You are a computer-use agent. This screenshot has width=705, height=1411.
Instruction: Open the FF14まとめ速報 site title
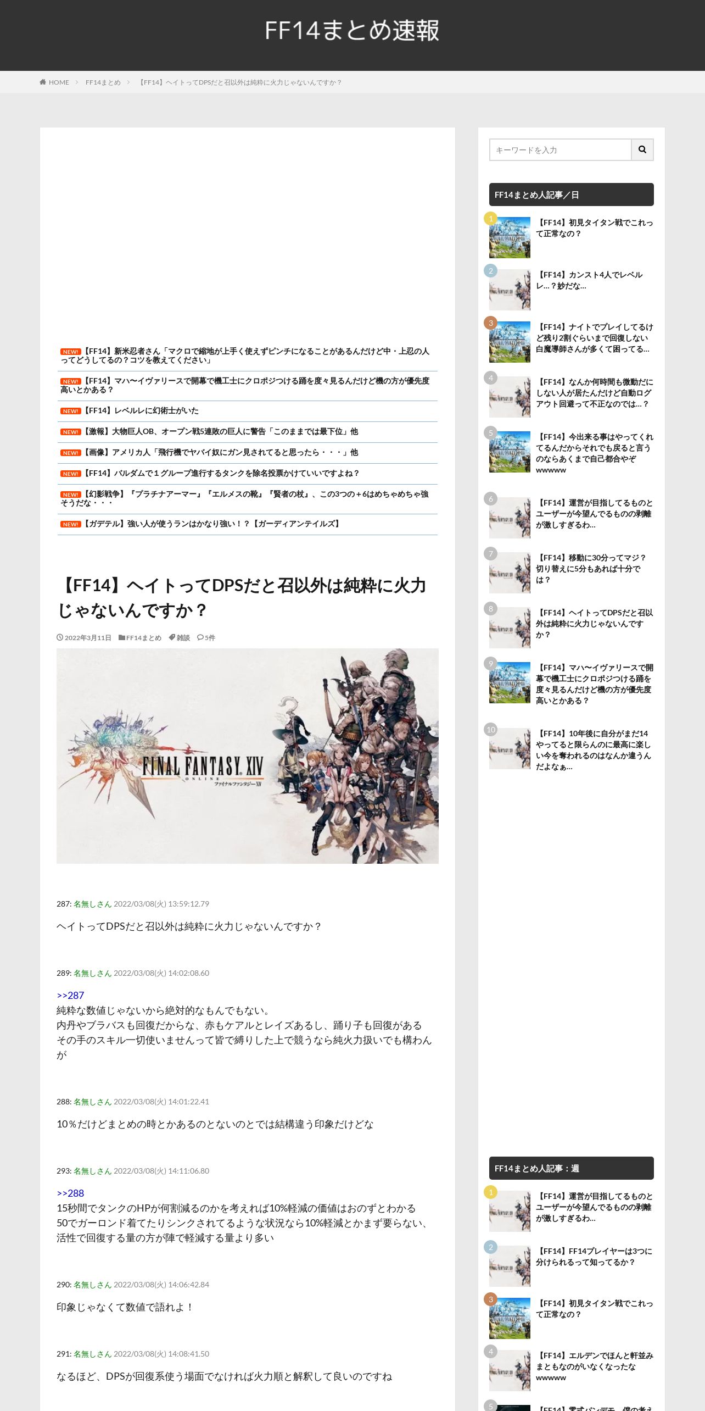point(352,30)
